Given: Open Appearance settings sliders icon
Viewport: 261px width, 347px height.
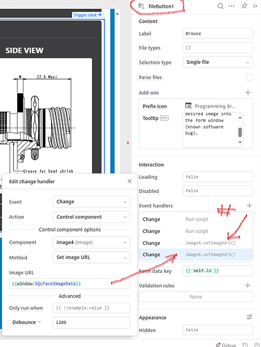Looking at the screenshot, I should coord(249,317).
